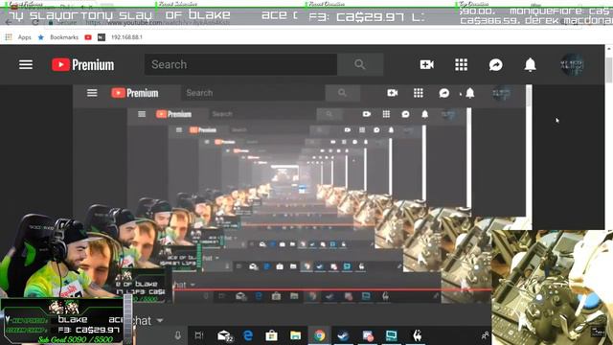Viewport: 613px width, 345px height.
Task: Open the third nested hamburger menu
Action: tap(142, 114)
